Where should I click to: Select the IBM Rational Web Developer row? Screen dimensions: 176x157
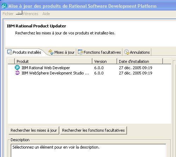tap(89, 68)
